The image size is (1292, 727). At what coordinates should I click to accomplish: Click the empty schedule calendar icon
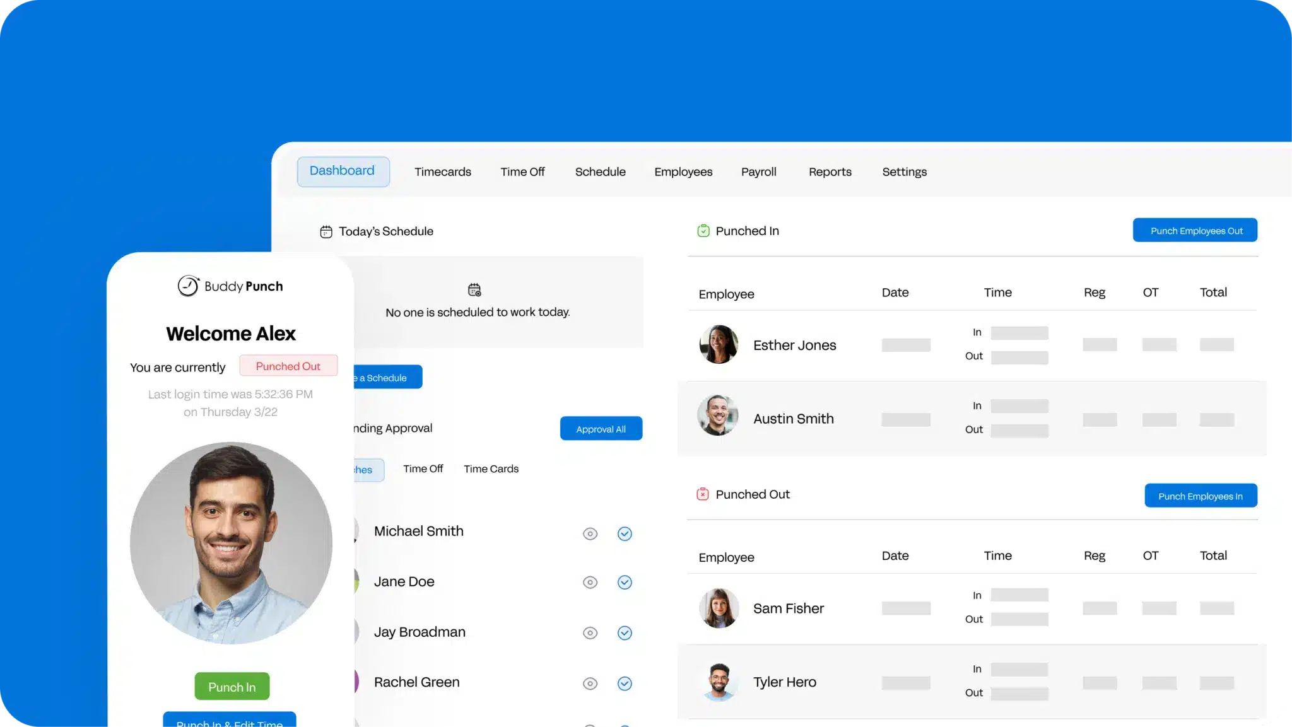474,290
